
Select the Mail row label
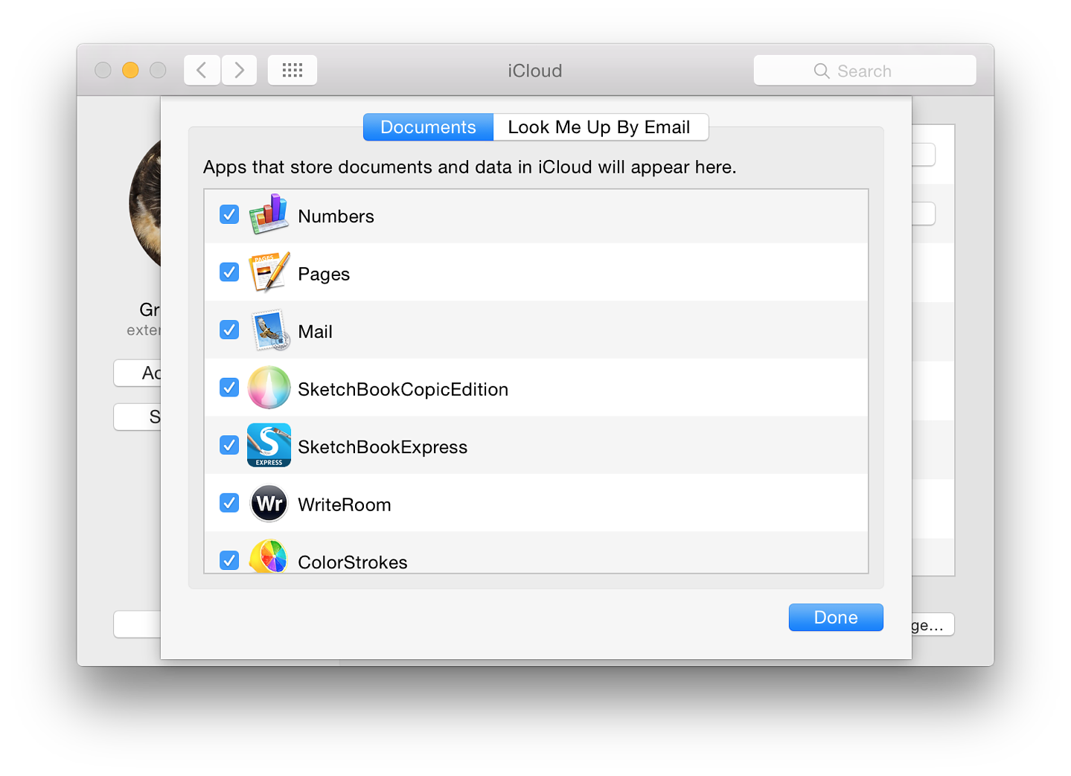315,332
